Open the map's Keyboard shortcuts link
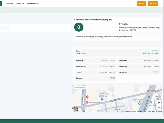This screenshot has height=123, width=164. pos(131,112)
